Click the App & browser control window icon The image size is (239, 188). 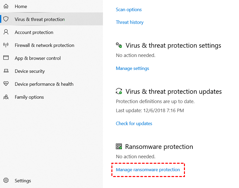click(x=6, y=58)
